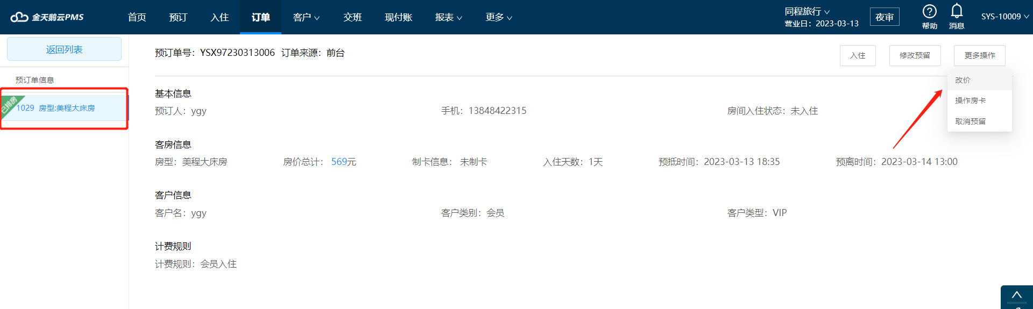Expand the SYS-10009 user dropdown
This screenshot has height=309, width=1033.
[1005, 17]
